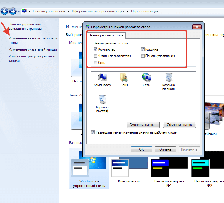The width and height of the screenshot is (224, 203).
Task: Expand breadcrumb arrow before Панель управления
Action: [x=30, y=11]
